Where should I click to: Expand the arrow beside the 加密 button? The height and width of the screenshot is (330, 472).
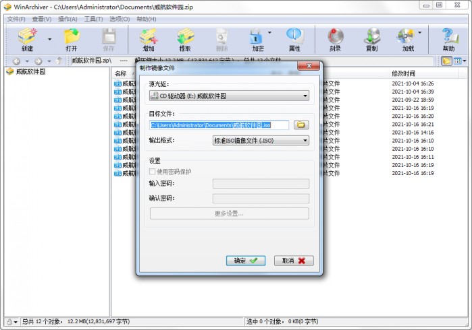coord(269,32)
